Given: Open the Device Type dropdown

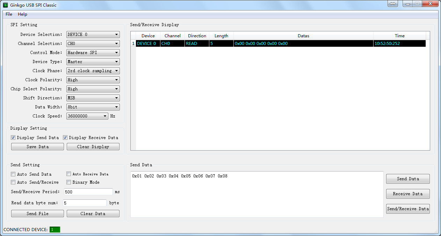Looking at the screenshot, I should 93,62.
